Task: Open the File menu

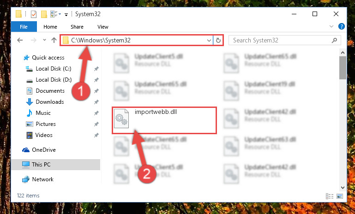Action: click(24, 27)
